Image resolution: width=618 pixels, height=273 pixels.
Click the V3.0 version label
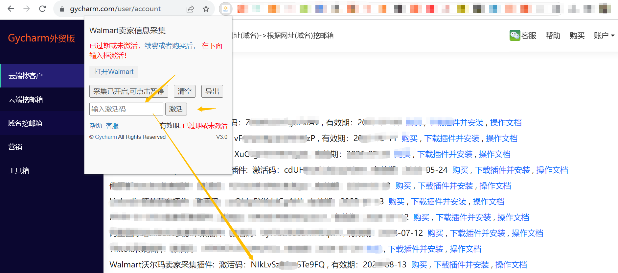(x=222, y=137)
